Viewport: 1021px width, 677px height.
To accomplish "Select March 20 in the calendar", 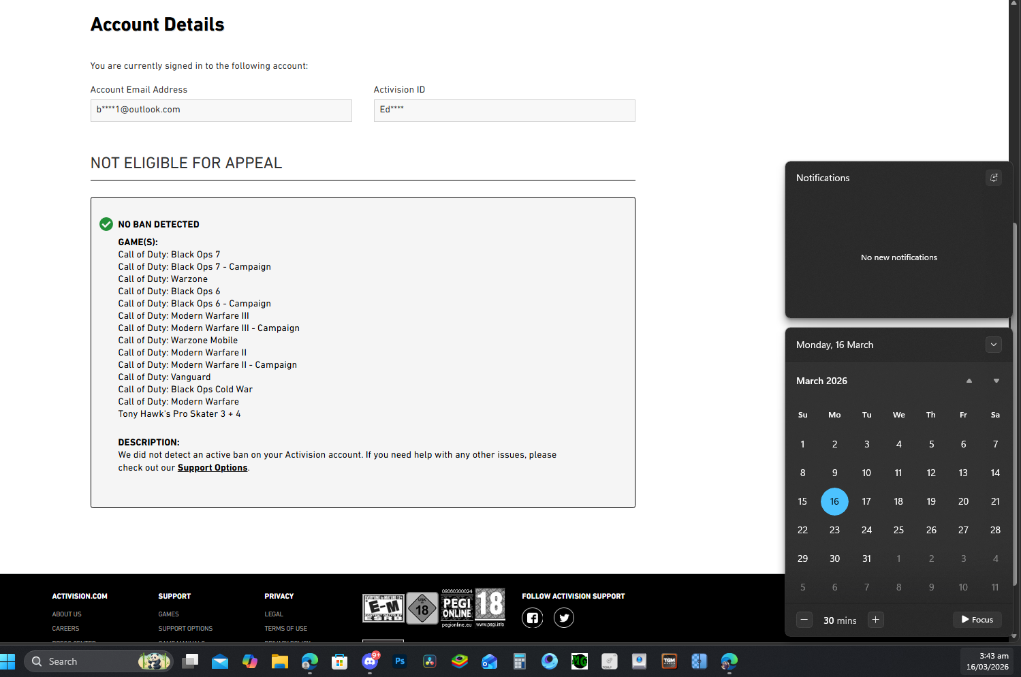I will tap(963, 501).
